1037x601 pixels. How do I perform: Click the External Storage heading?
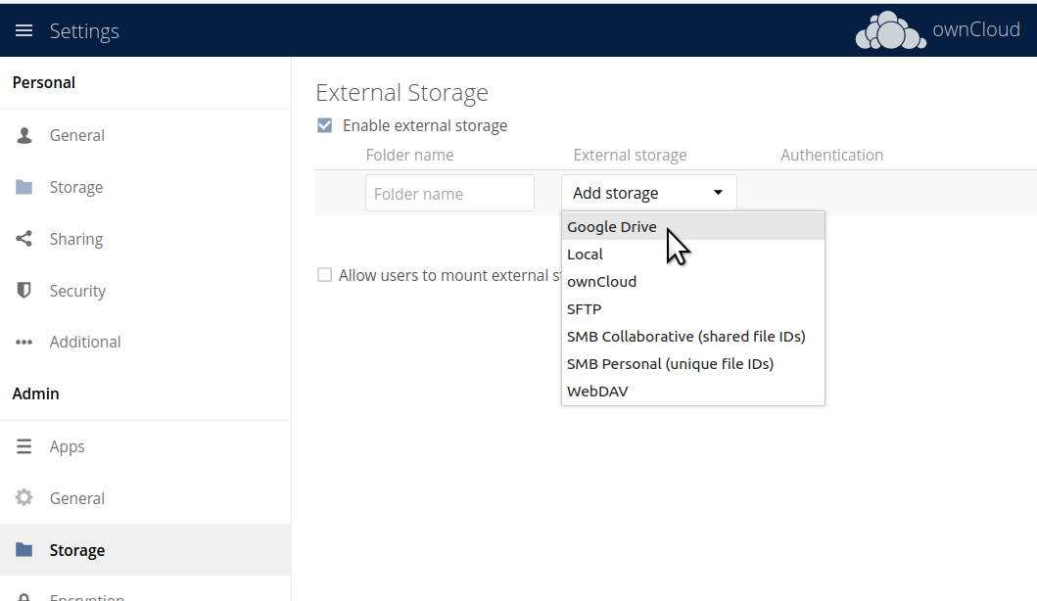click(x=402, y=93)
